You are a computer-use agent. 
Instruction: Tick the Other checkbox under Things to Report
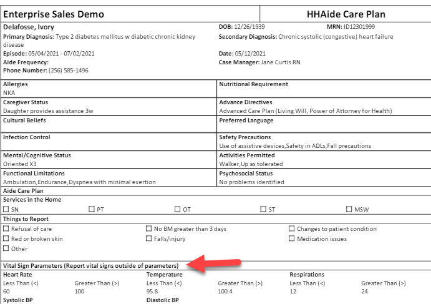(6, 248)
